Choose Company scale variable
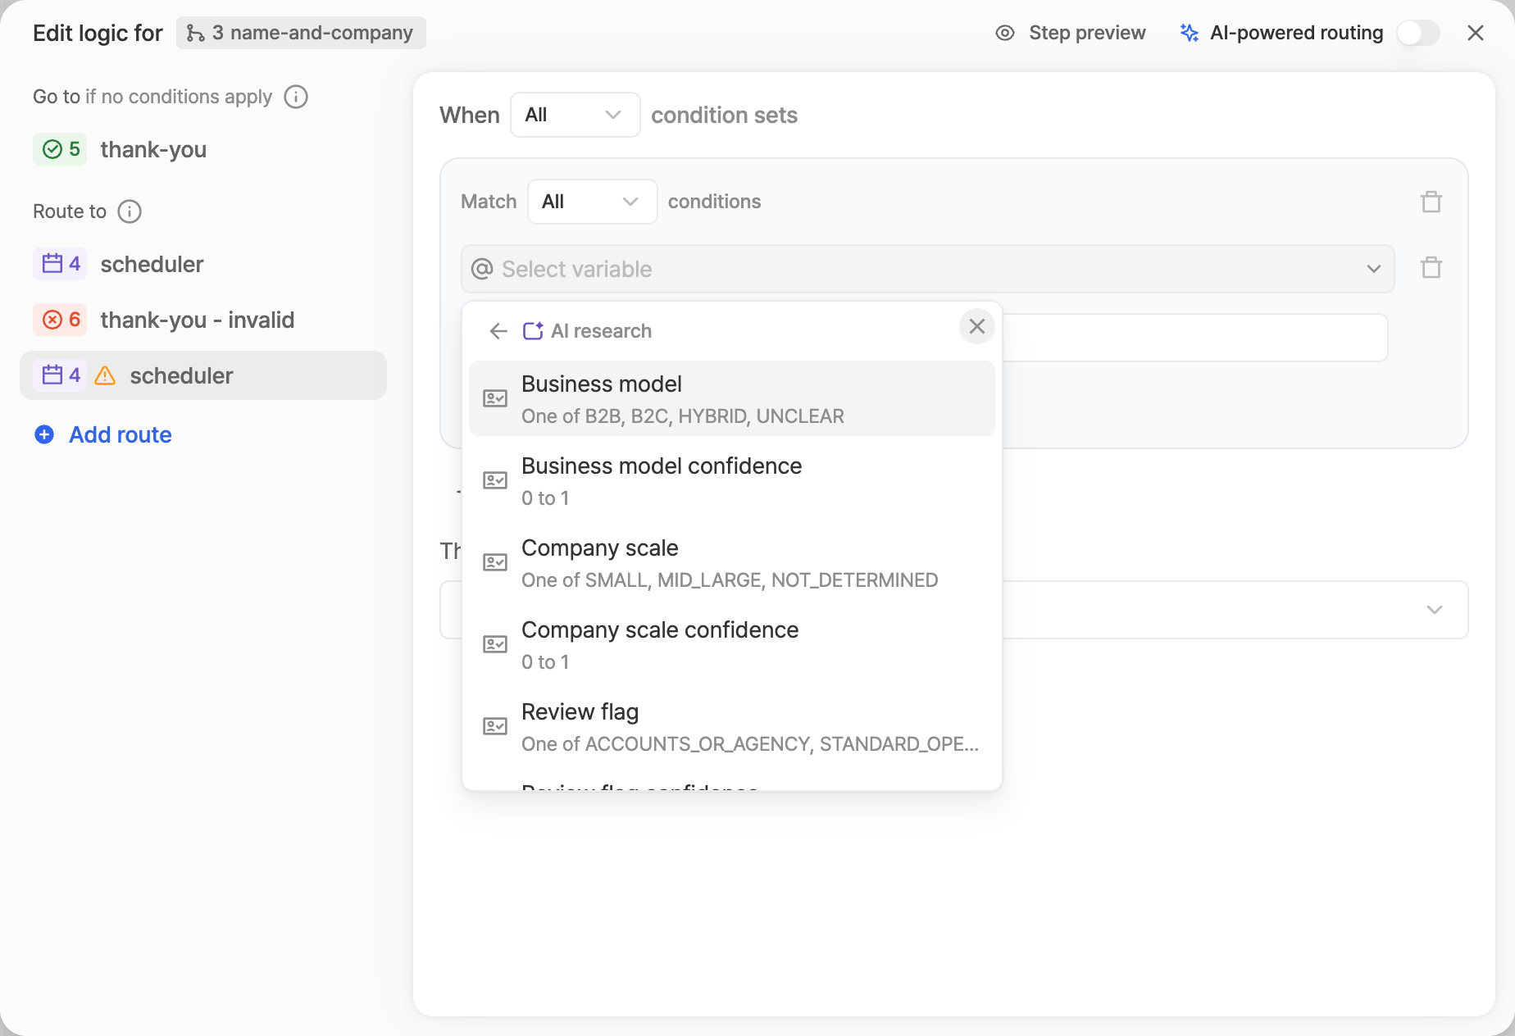The height and width of the screenshot is (1036, 1515). 731,562
